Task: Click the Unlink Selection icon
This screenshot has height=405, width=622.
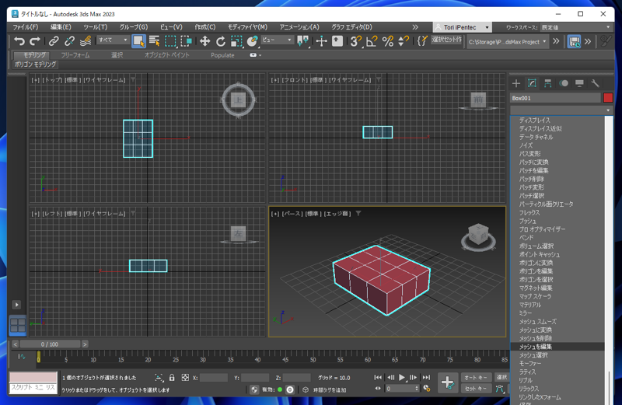Action: 69,41
